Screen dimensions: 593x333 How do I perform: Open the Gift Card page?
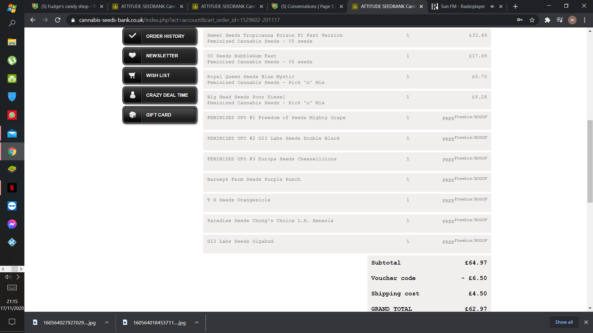[x=160, y=115]
